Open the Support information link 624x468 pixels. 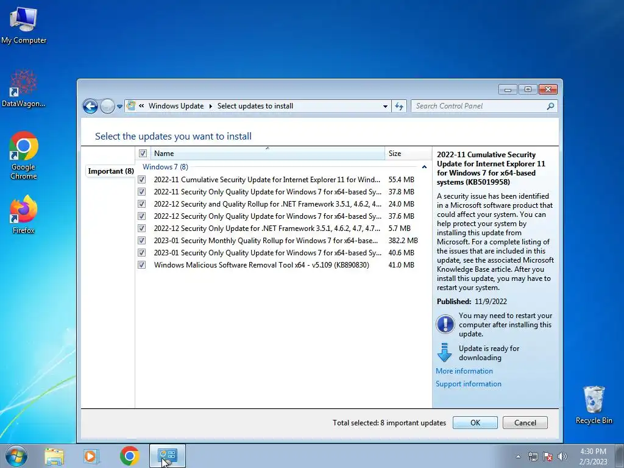tap(469, 384)
